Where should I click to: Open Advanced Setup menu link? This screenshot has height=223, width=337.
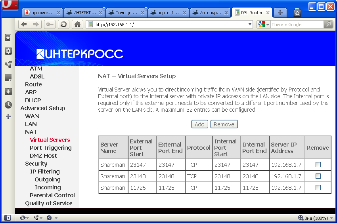click(x=43, y=108)
